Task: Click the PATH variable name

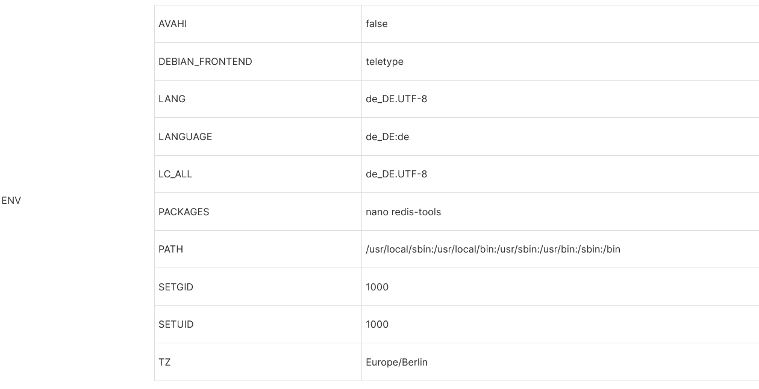Action: coord(171,250)
